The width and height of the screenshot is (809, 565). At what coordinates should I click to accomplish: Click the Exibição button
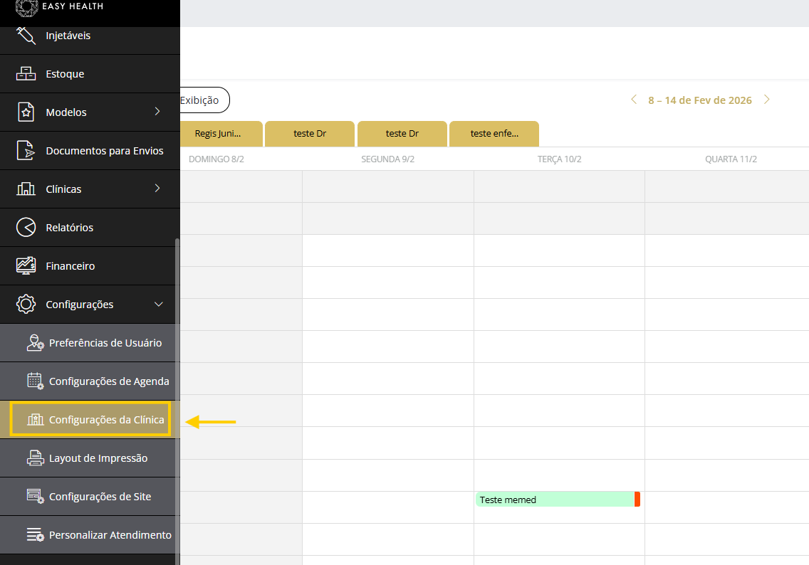tap(203, 100)
